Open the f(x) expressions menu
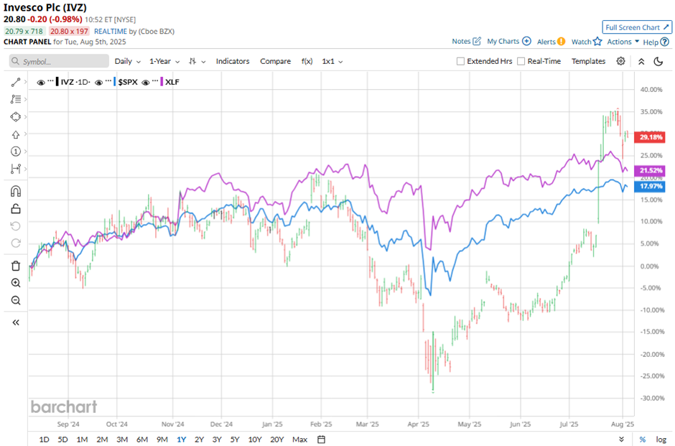The image size is (675, 446). click(307, 61)
